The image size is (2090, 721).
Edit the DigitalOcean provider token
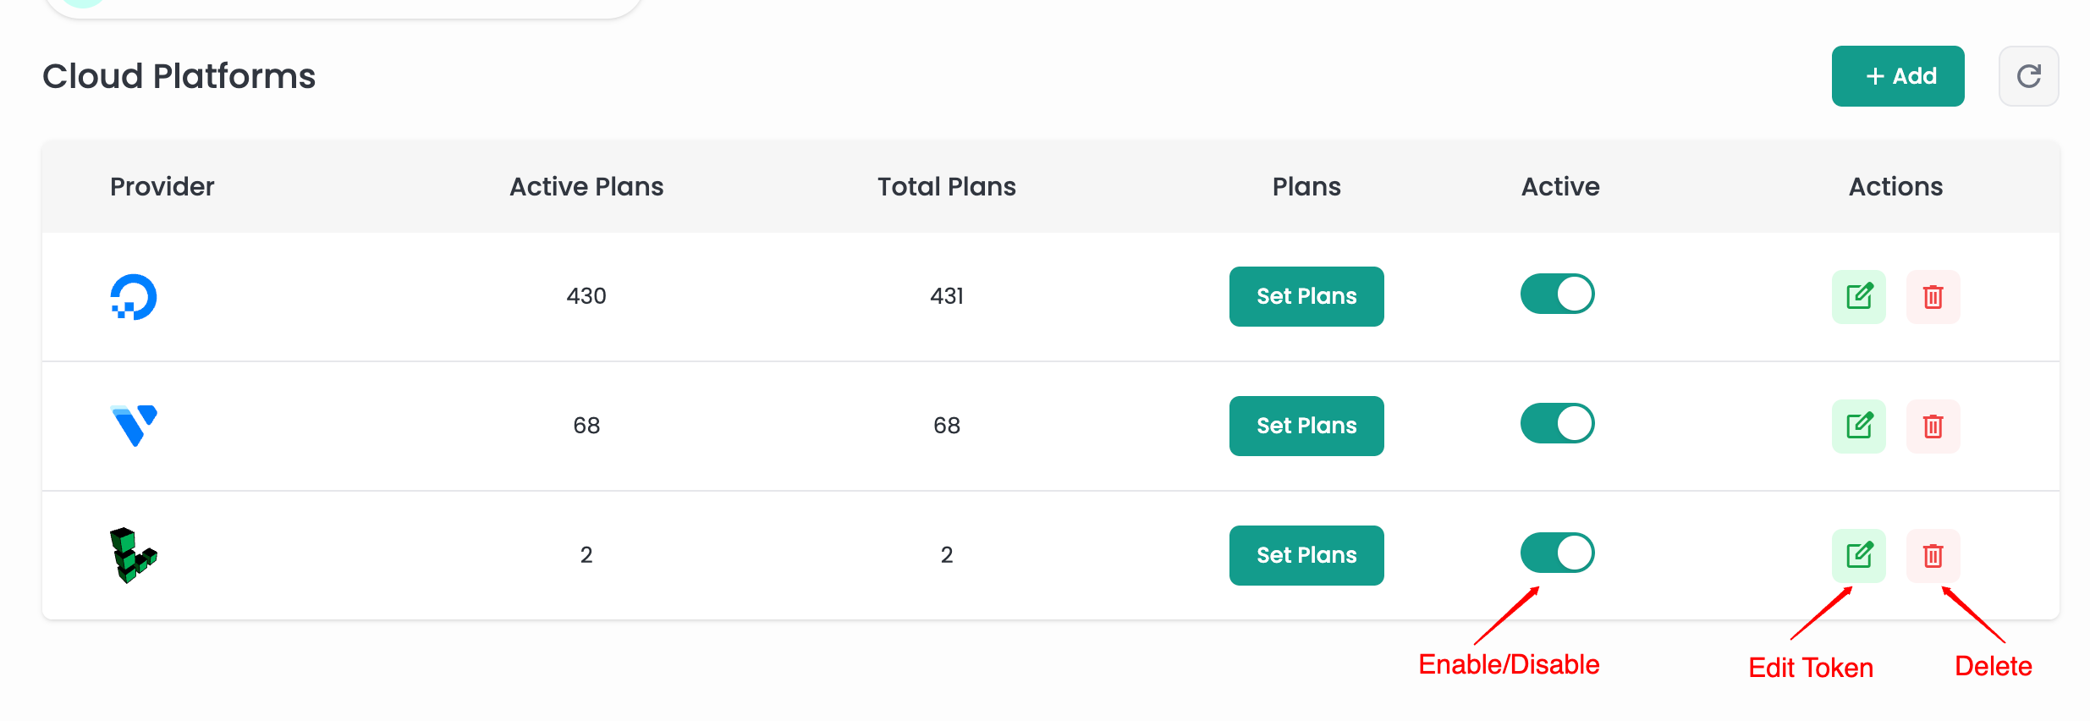pos(1858,297)
